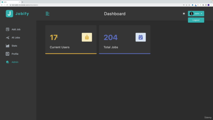The height and width of the screenshot is (120, 213).
Task: Click the Current Users label
Action: tap(60, 47)
